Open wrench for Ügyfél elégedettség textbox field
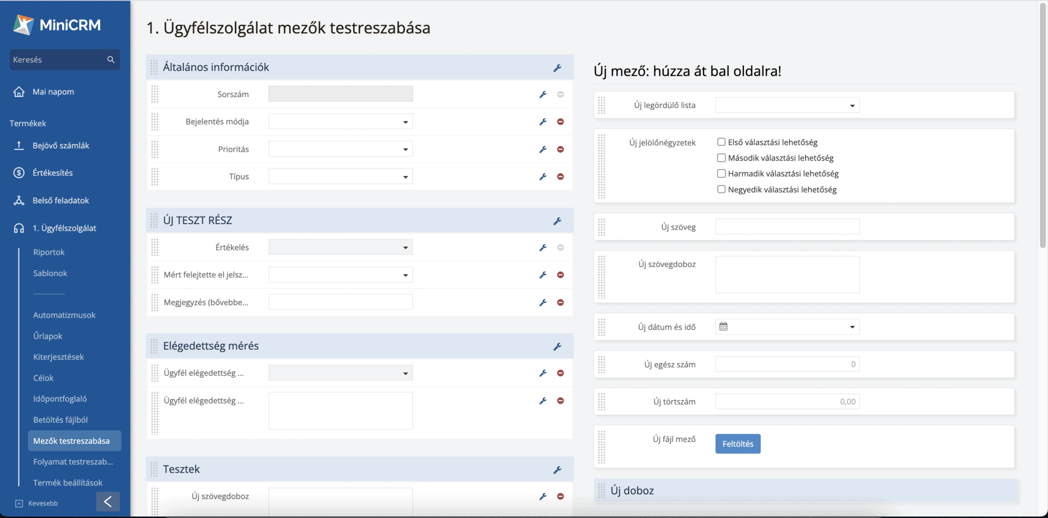1048x518 pixels. [x=543, y=401]
